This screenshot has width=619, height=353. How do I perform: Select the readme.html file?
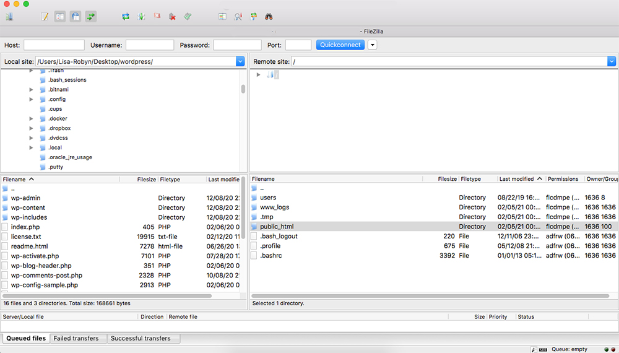click(121, 246)
